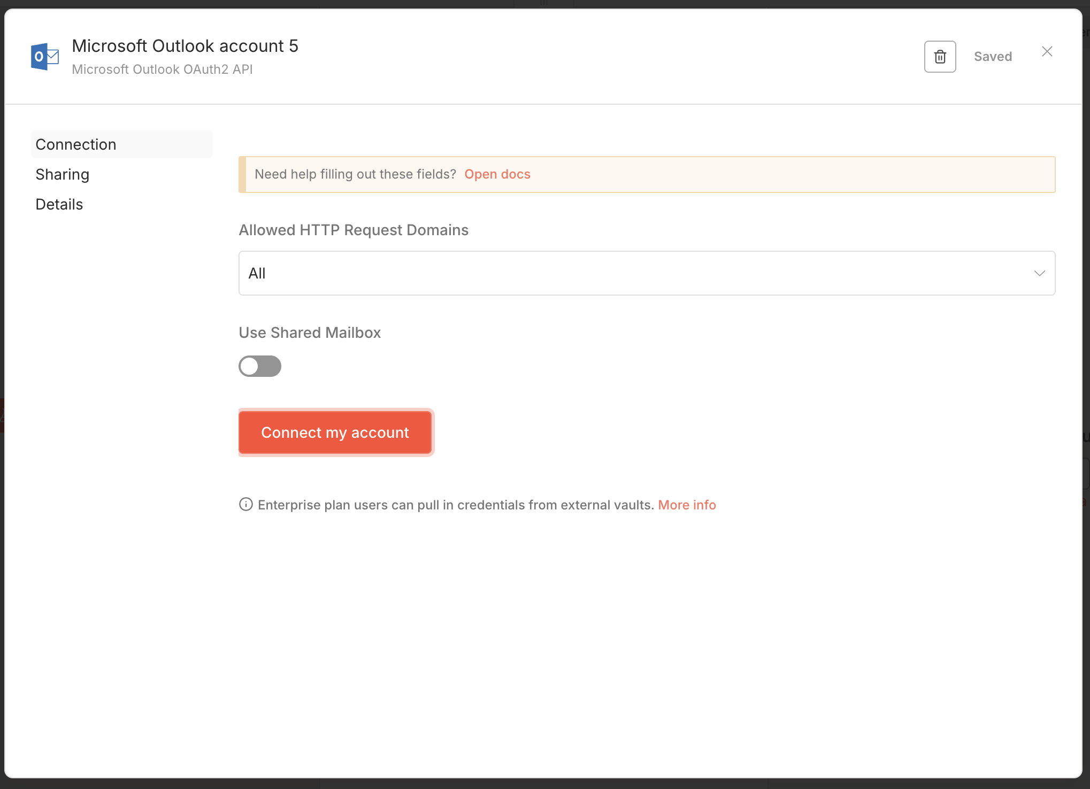Switch to the Sharing tab
This screenshot has width=1090, height=789.
63,174
